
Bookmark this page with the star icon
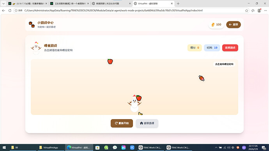[246, 11]
